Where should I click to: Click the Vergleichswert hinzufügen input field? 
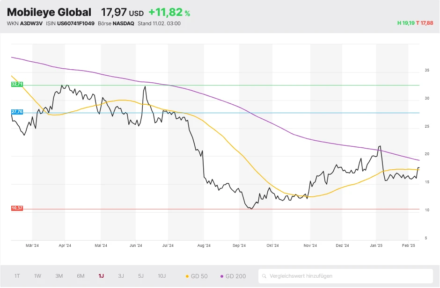(x=349, y=276)
